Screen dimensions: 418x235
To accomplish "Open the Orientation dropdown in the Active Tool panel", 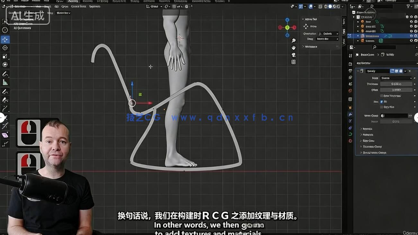I will [327, 33].
